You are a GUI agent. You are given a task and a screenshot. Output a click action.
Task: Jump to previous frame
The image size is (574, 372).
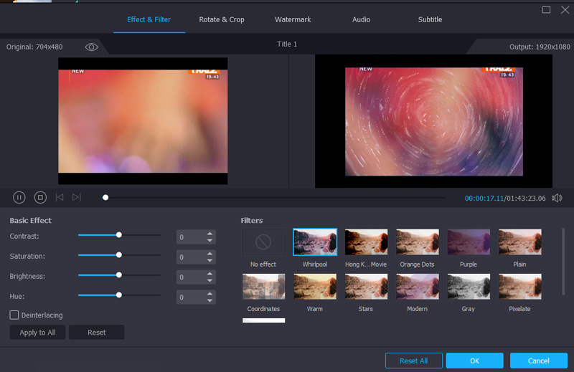coord(60,197)
